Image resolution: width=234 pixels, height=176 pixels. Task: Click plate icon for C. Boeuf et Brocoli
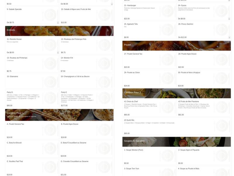click(x=50, y=148)
